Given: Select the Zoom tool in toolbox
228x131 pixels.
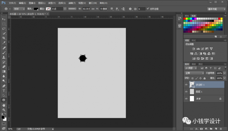Looking at the screenshot, I should point(4,110).
